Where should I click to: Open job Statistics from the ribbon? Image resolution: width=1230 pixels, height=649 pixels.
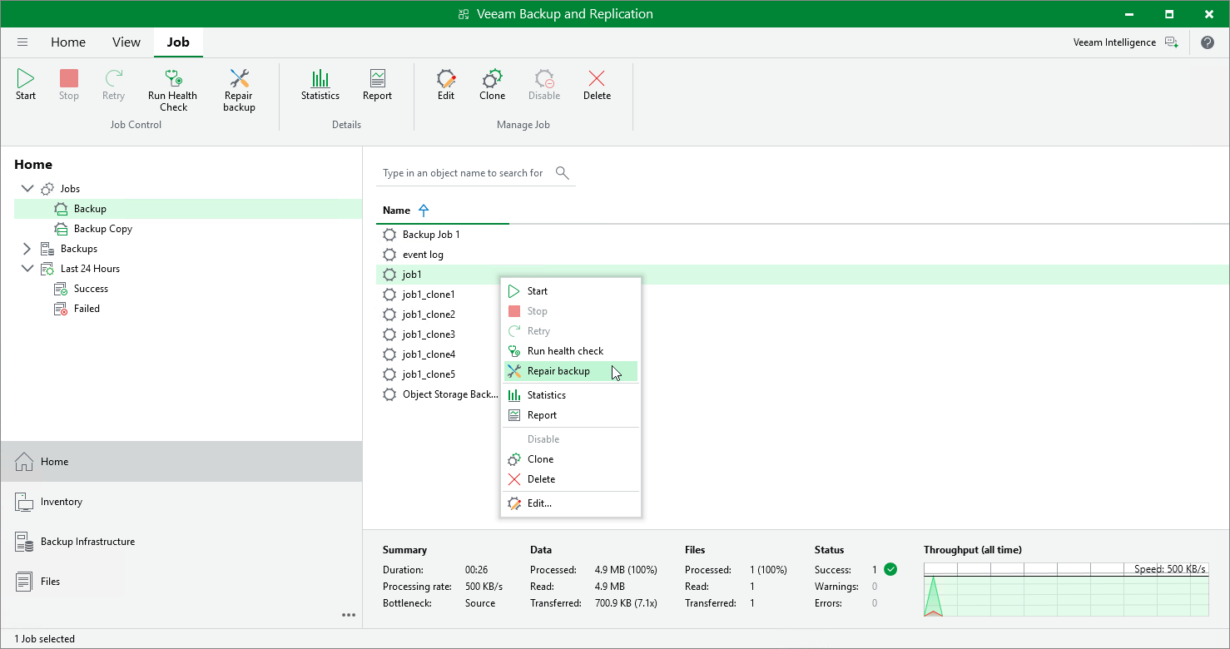coord(320,86)
